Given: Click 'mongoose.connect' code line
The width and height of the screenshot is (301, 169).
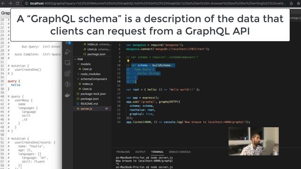Looking at the screenshot, I should coord(168,49).
